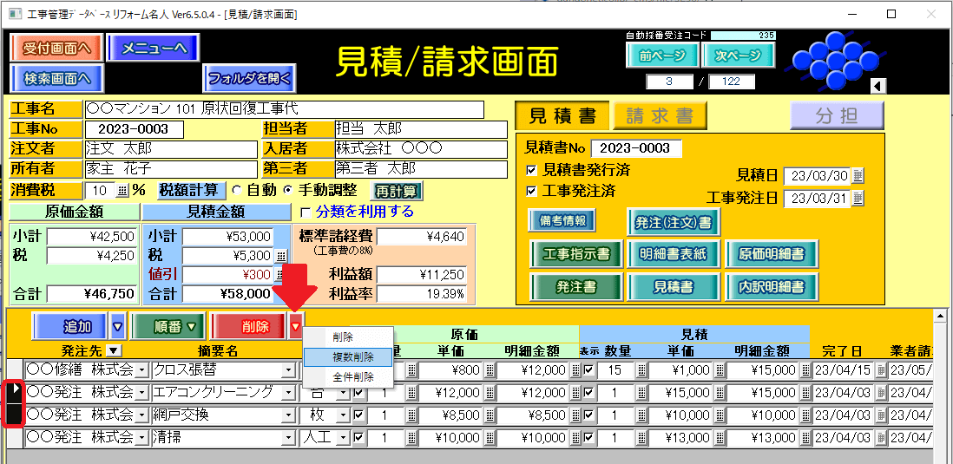Expand the 発注先 column header dropdown
Image resolution: width=953 pixels, height=464 pixels.
point(112,350)
